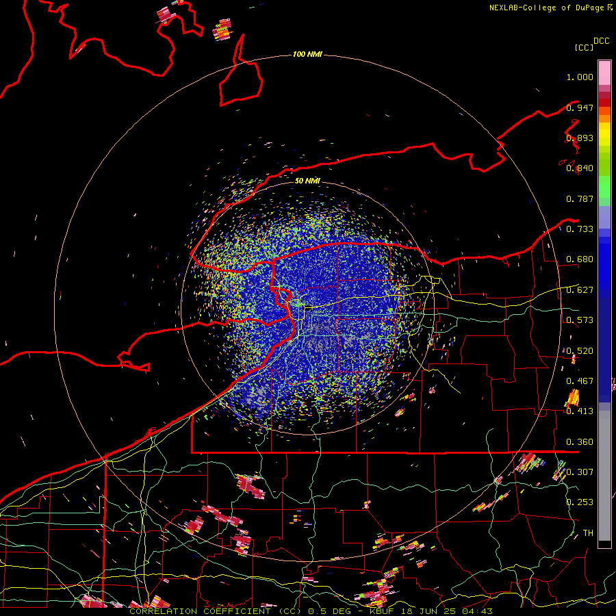Viewport: 616px width, 616px height.
Task: Click the 0.360 legend value
Action: pos(580,442)
